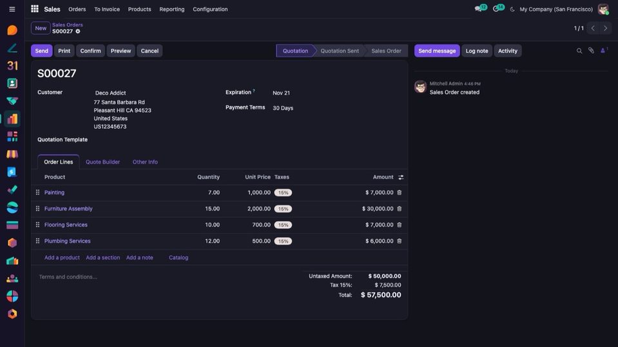Click the Add a note link
Image resolution: width=618 pixels, height=347 pixels.
(140, 258)
